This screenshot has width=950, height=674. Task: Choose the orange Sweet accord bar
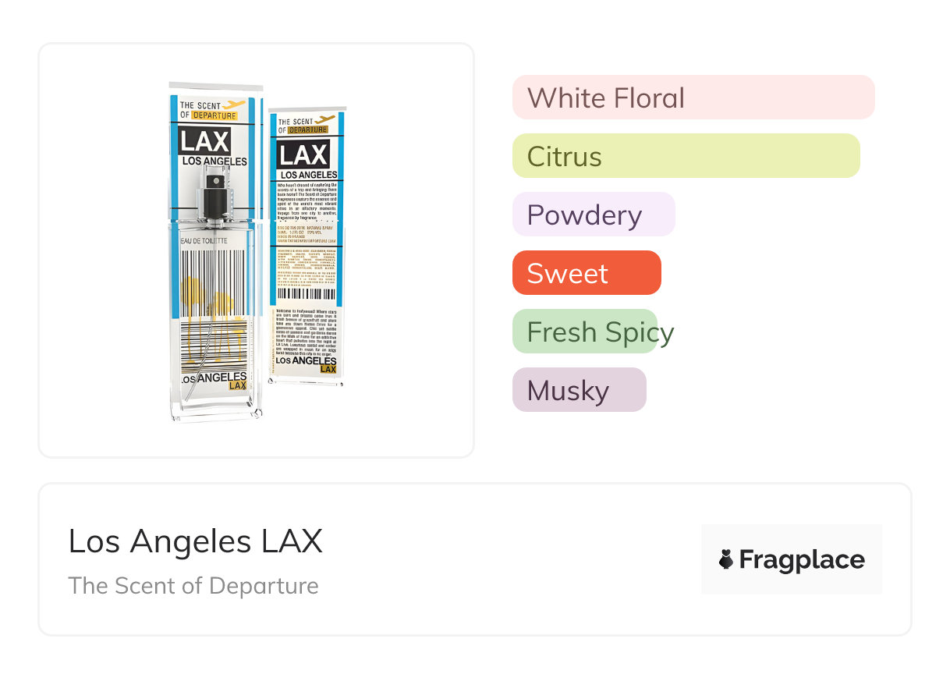tap(587, 273)
